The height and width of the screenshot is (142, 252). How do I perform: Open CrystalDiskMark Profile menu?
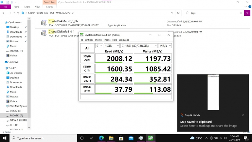click(99, 40)
